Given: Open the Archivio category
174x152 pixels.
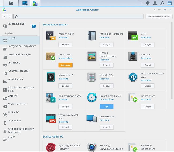Looking at the screenshot, I should (x=20, y=98).
